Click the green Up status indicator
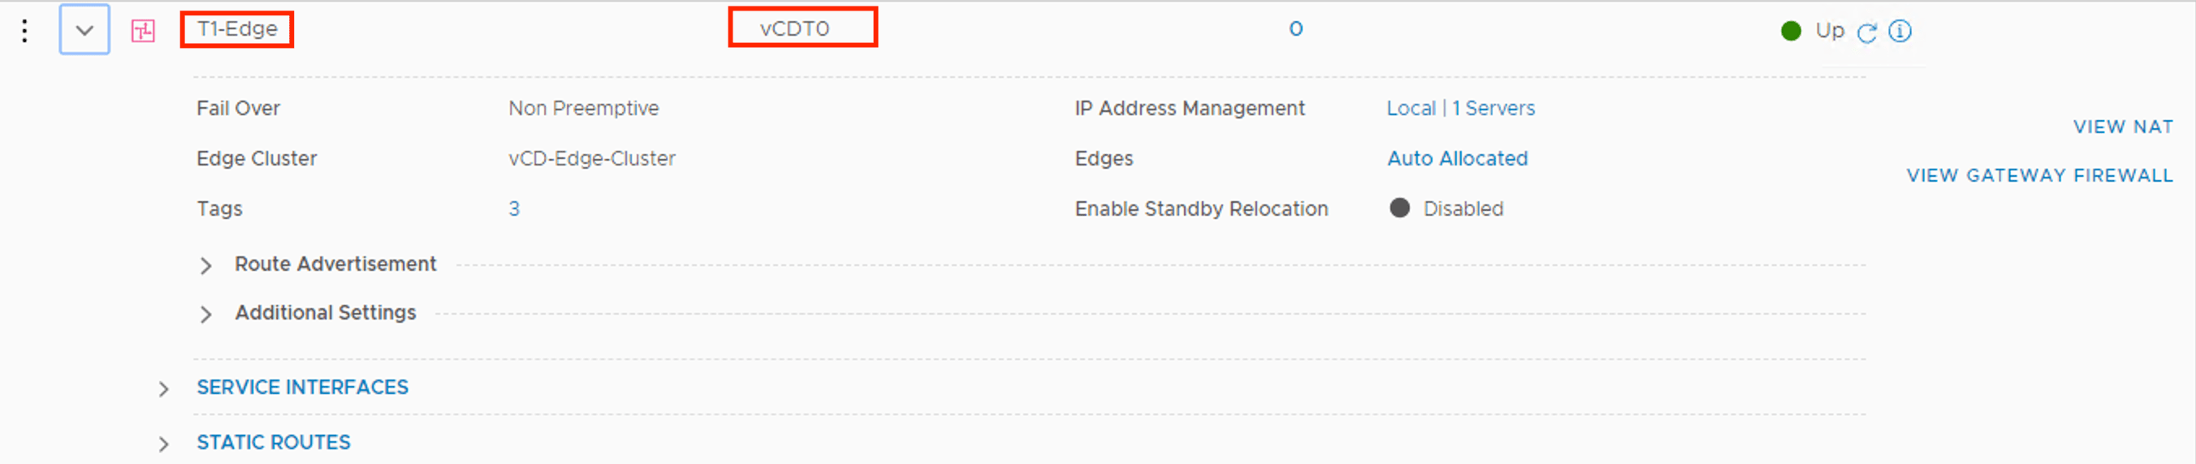 tap(1791, 32)
